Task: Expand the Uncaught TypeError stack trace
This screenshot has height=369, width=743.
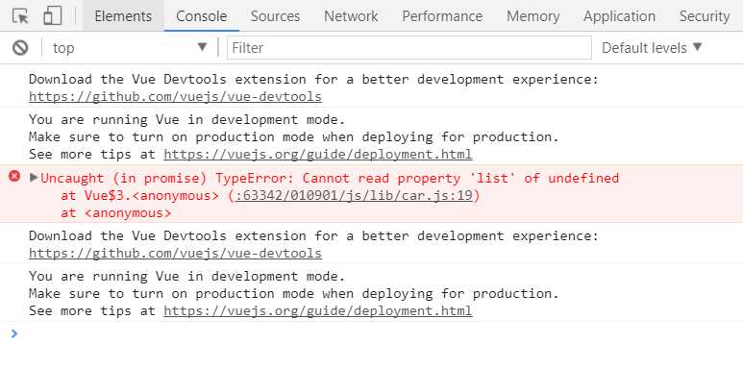Action: (x=34, y=178)
